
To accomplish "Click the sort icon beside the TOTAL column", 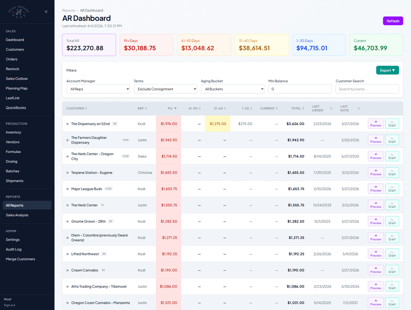I will pos(303,108).
